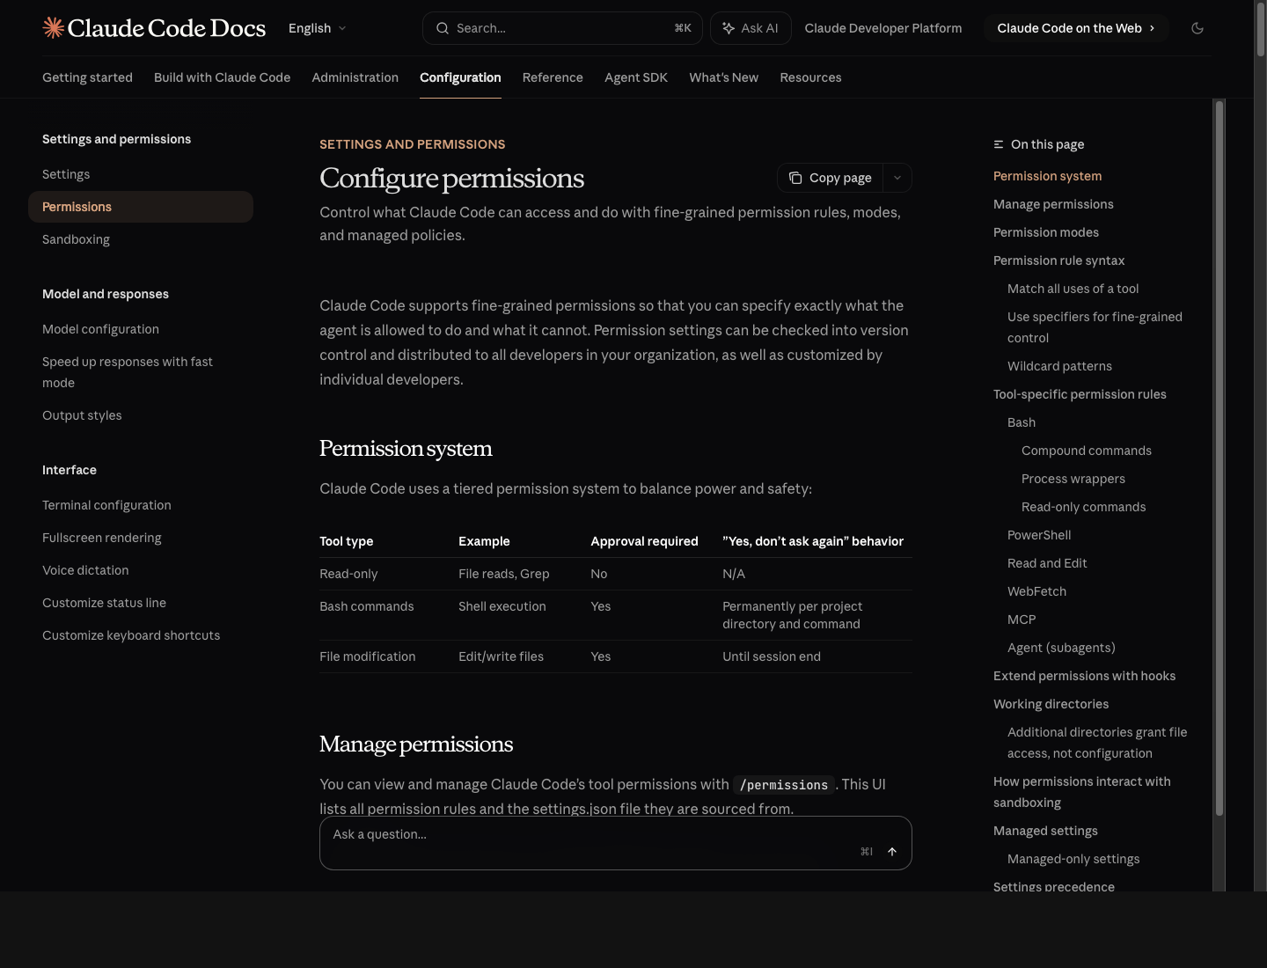The width and height of the screenshot is (1267, 968).
Task: Open the Voice dictation page
Action: (x=141, y=570)
